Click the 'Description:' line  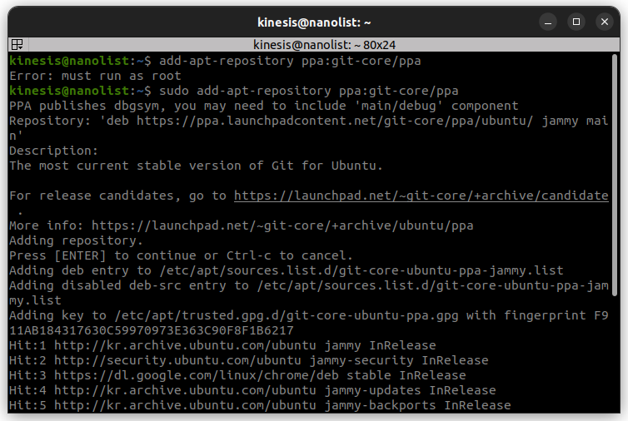point(53,151)
